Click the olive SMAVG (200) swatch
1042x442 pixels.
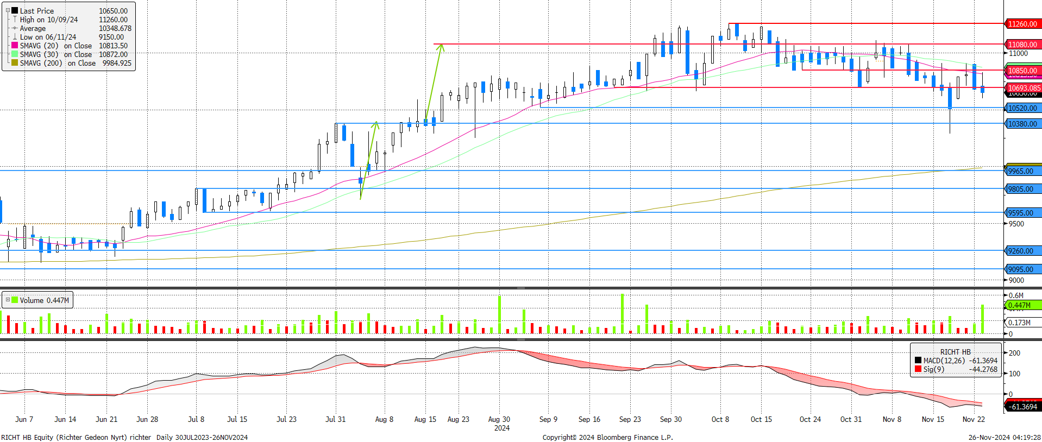tap(15, 62)
